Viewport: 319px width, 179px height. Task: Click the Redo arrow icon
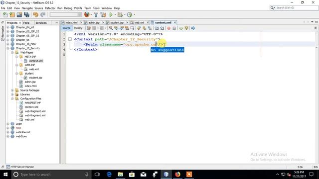pos(43,14)
